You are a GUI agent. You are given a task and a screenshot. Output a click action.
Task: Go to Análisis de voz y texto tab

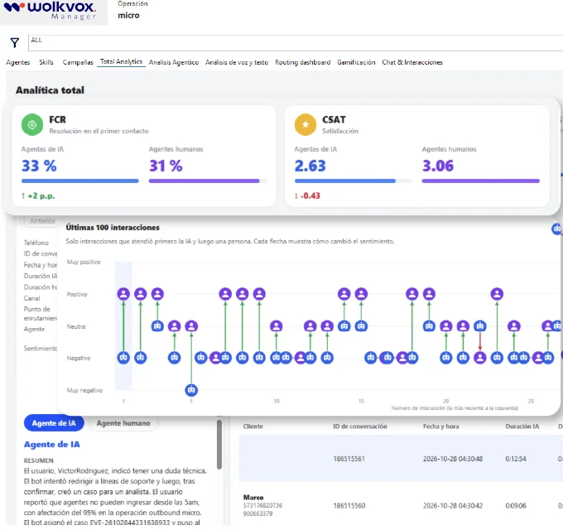tap(237, 62)
